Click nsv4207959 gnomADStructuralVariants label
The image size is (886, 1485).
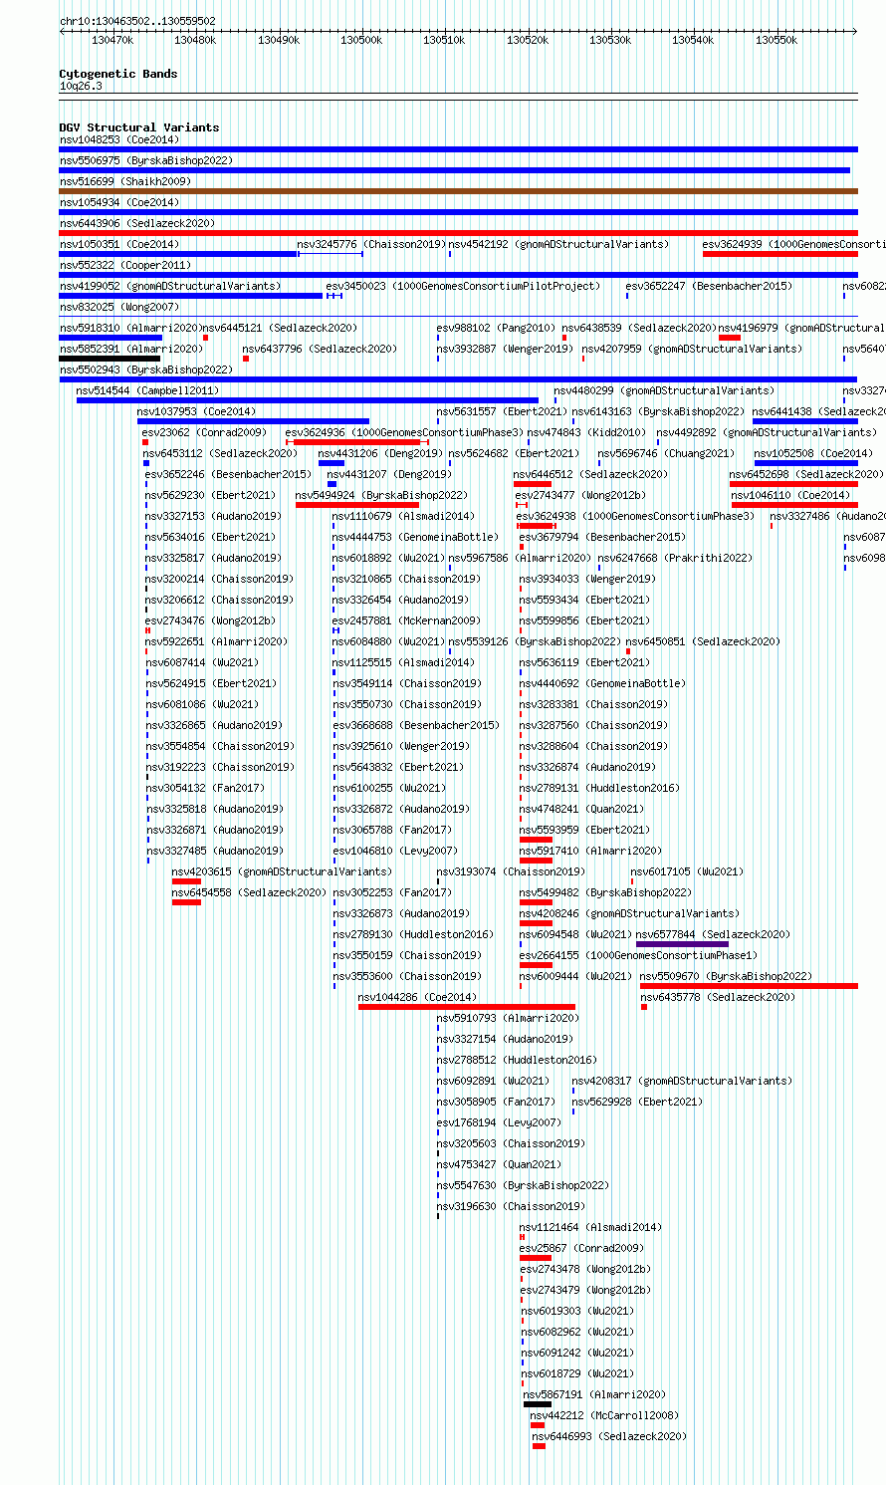click(692, 350)
